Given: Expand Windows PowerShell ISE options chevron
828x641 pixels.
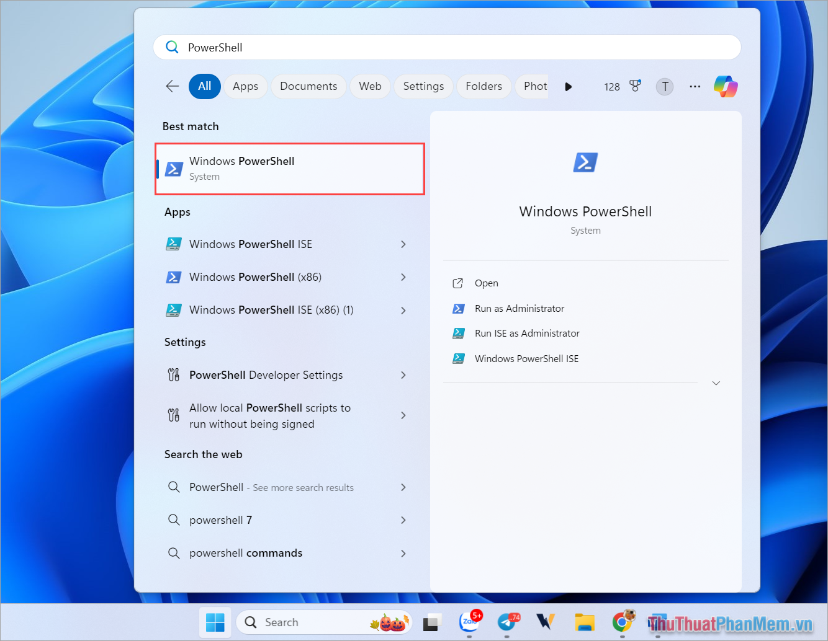Looking at the screenshot, I should pos(403,244).
